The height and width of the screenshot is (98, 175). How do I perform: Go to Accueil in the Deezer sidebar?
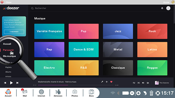tap(7, 44)
